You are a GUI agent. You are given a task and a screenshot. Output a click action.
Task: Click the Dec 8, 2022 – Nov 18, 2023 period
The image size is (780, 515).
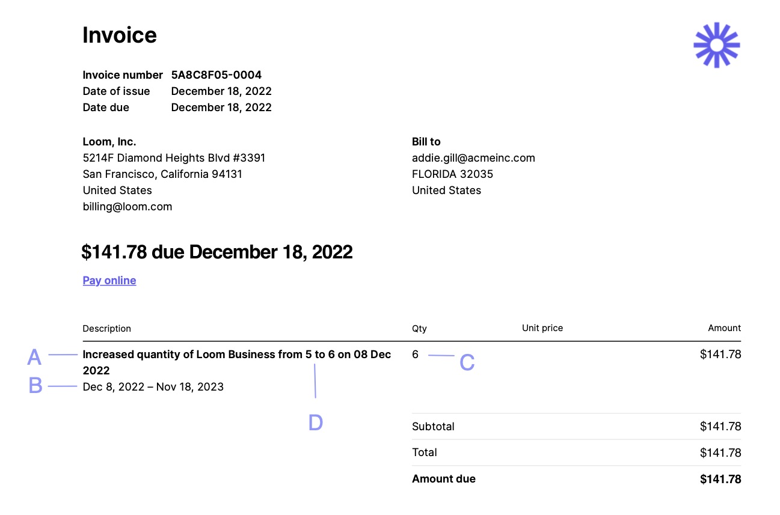pyautogui.click(x=153, y=387)
